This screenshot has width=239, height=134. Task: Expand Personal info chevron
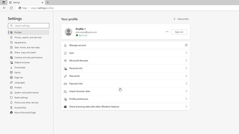[186, 68]
